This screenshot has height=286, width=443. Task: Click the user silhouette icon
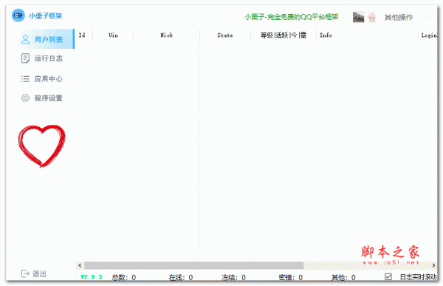click(x=25, y=39)
